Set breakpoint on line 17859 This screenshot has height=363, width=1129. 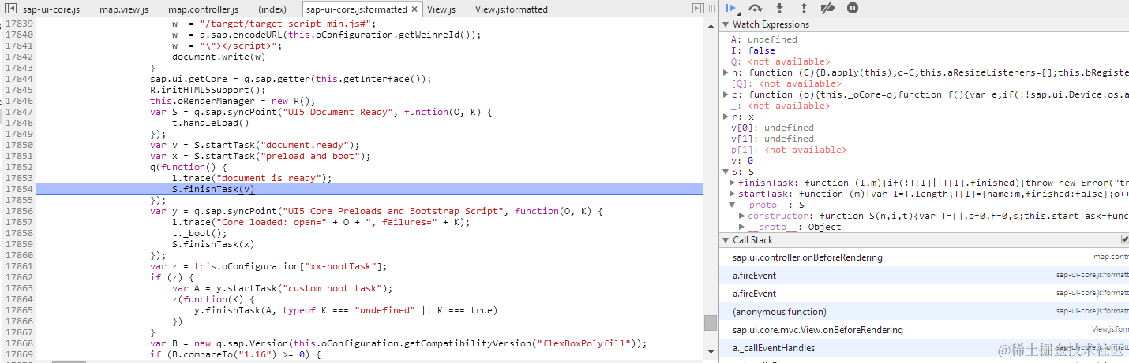pyautogui.click(x=18, y=244)
